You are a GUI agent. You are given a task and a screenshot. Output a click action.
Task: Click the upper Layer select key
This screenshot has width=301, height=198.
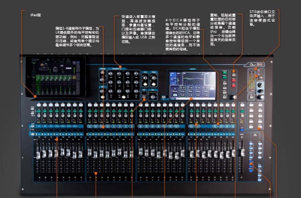(x=33, y=126)
